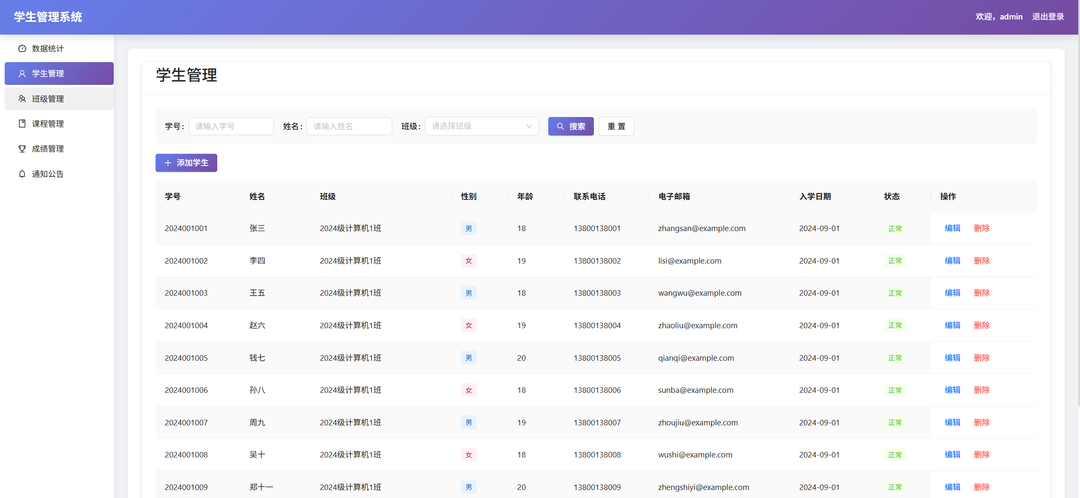Delete student 王五 via 删除 link
The height and width of the screenshot is (498, 1080).
coord(982,293)
